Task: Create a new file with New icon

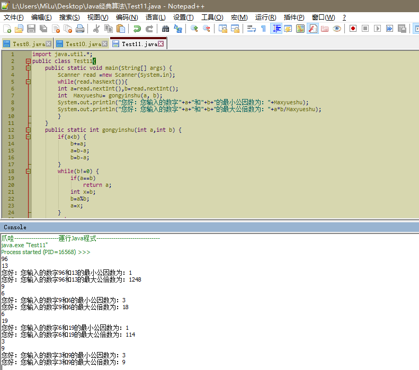Action: (x=7, y=29)
